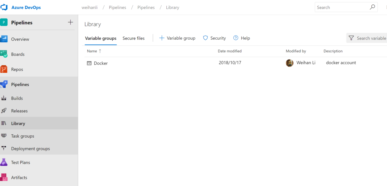Click the funnel filter icon

coord(351,38)
